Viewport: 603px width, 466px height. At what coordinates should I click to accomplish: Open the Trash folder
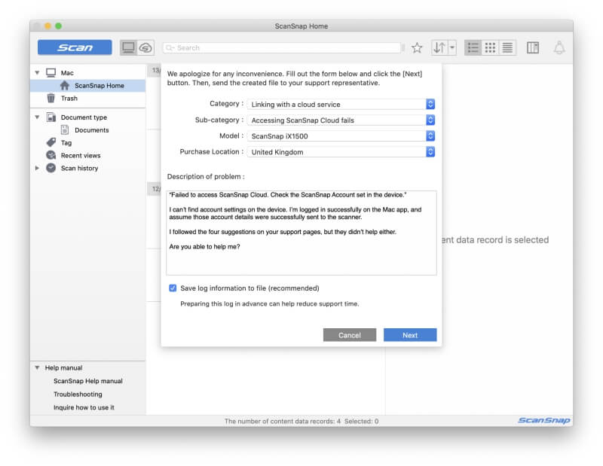coord(69,99)
